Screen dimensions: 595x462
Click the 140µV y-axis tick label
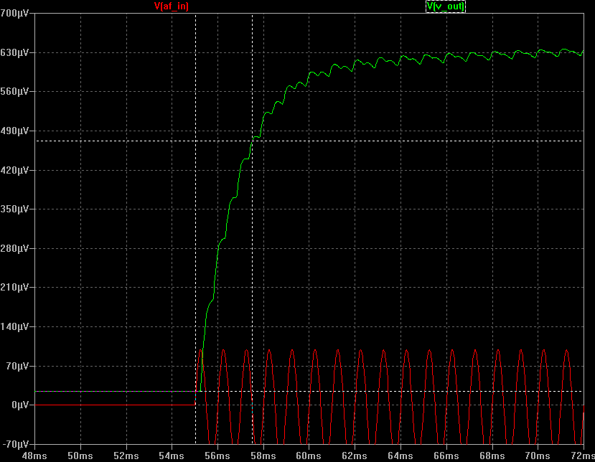[x=15, y=326]
